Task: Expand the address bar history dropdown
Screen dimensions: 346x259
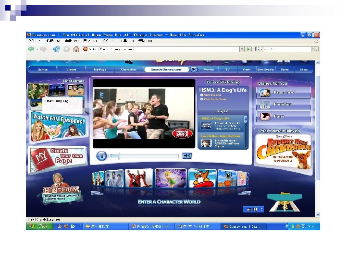Action: (x=242, y=49)
